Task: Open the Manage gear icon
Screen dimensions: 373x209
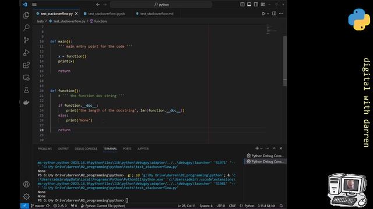Action: [26, 196]
